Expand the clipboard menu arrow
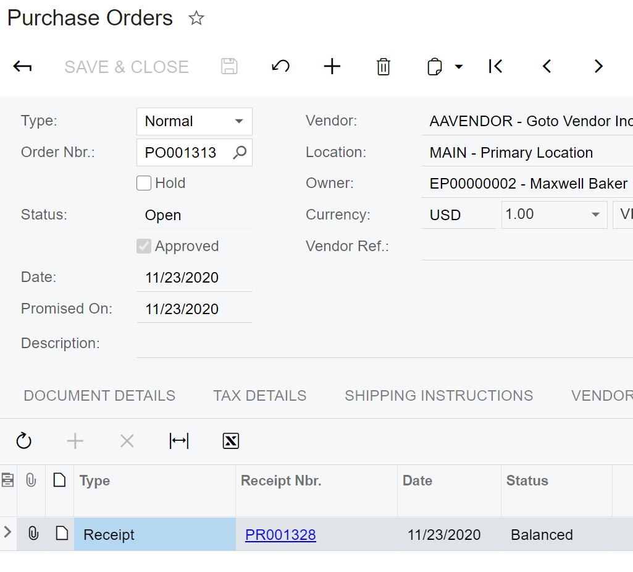The height and width of the screenshot is (572, 633). [459, 67]
